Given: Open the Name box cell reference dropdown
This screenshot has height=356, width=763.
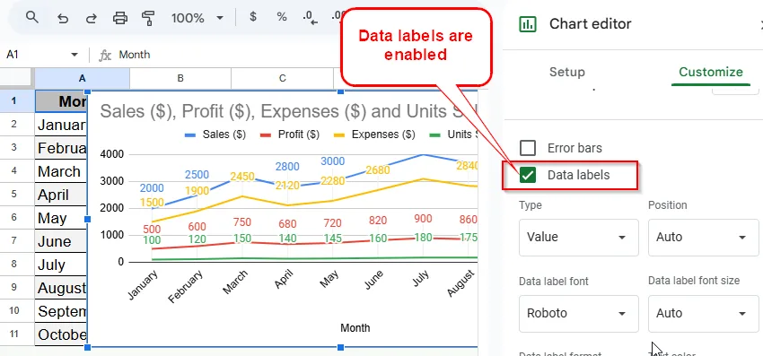Looking at the screenshot, I should pyautogui.click(x=74, y=55).
